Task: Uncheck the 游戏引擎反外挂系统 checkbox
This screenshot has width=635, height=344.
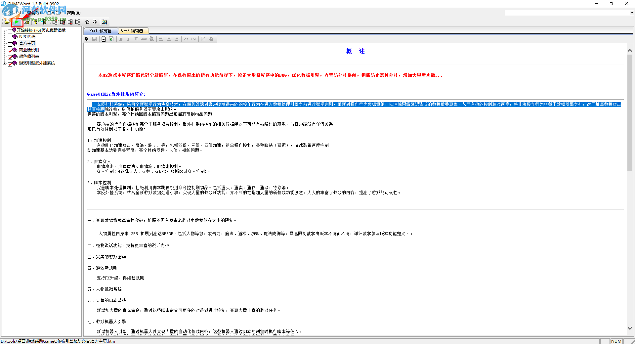Action: click(10, 64)
